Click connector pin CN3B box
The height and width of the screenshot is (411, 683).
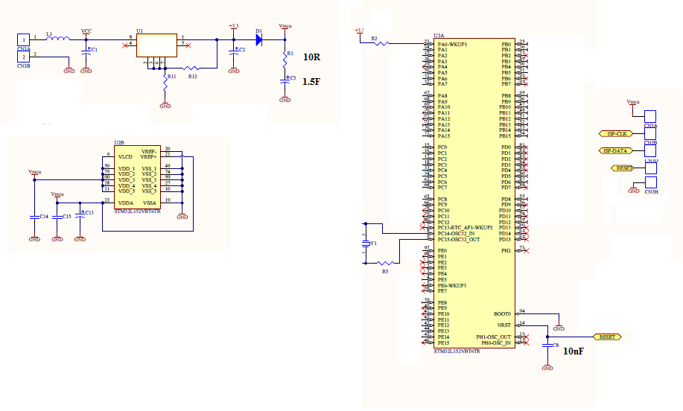pyautogui.click(x=650, y=134)
